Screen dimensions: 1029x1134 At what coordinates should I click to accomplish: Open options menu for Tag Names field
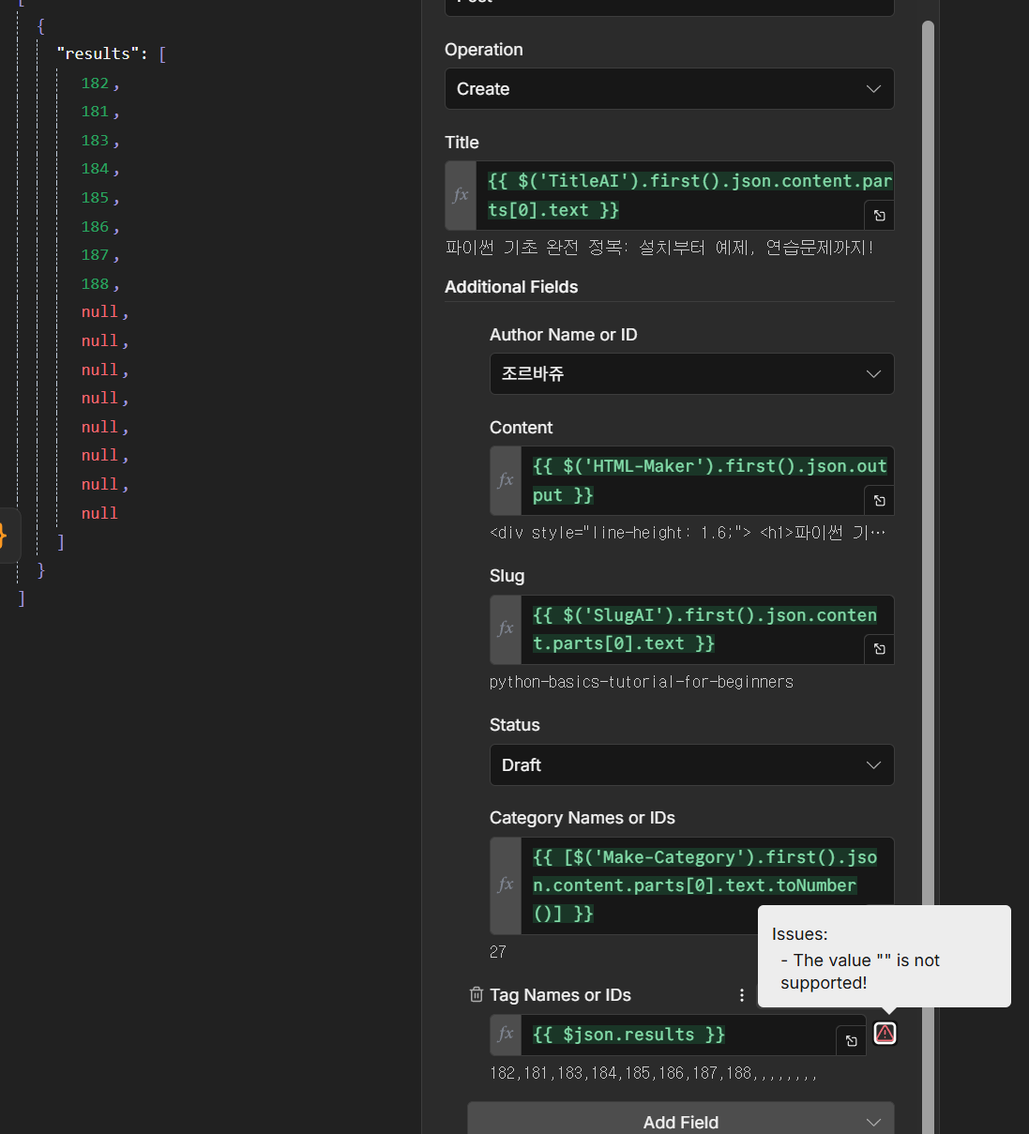pos(741,995)
